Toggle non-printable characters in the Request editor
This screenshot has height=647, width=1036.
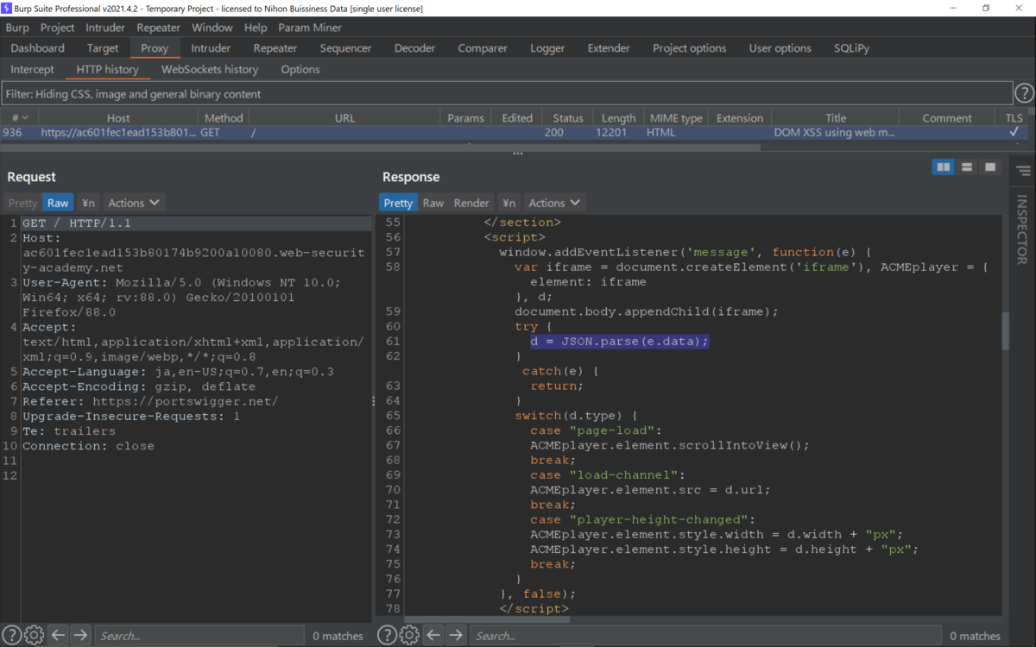(88, 202)
